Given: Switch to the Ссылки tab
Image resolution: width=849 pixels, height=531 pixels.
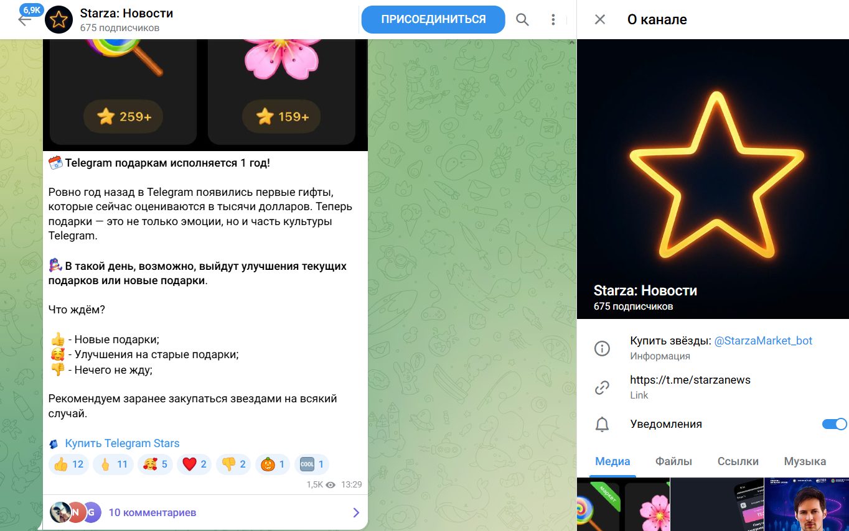Looking at the screenshot, I should point(738,461).
